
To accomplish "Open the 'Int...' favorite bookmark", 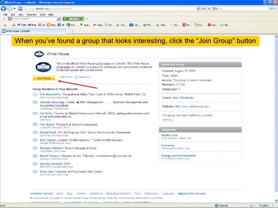I will [x=226, y=25].
